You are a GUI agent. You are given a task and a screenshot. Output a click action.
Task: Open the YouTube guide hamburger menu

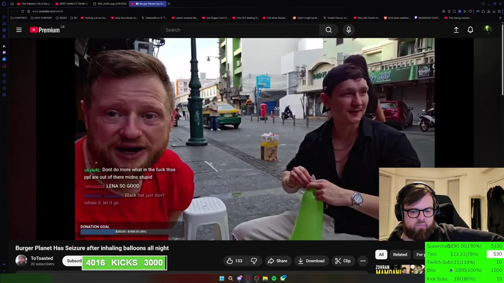pyautogui.click(x=19, y=30)
